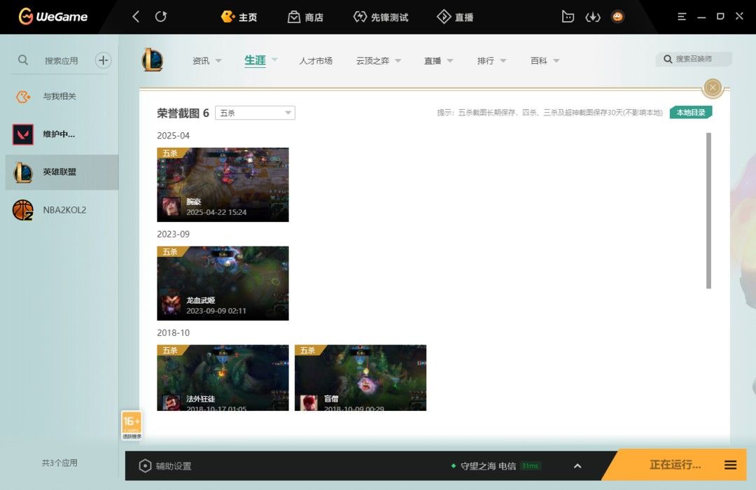Screen dimensions: 756x490
Task: Click the 正在运行 button
Action: (x=675, y=465)
